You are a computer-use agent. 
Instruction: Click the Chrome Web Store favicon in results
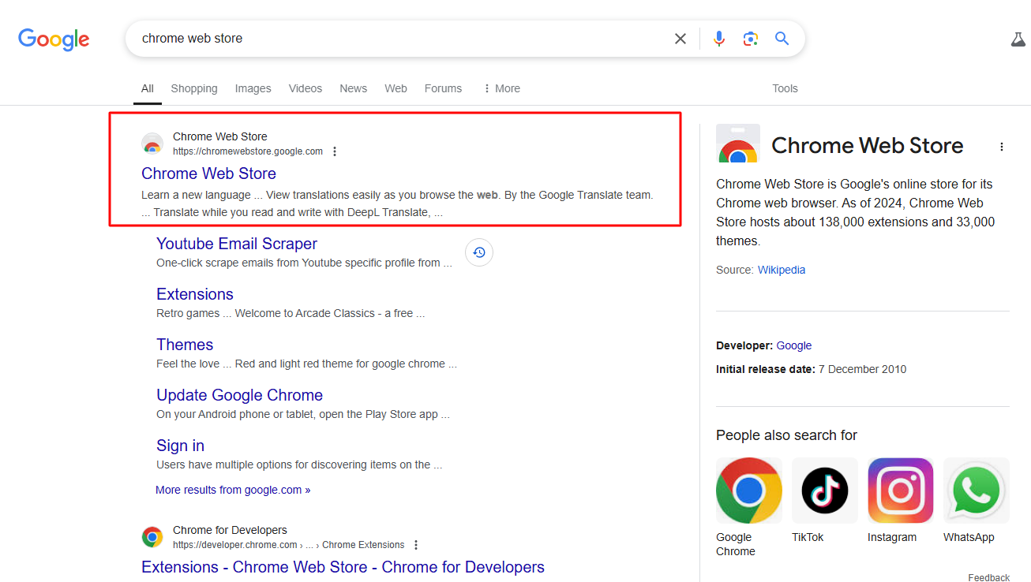click(152, 144)
